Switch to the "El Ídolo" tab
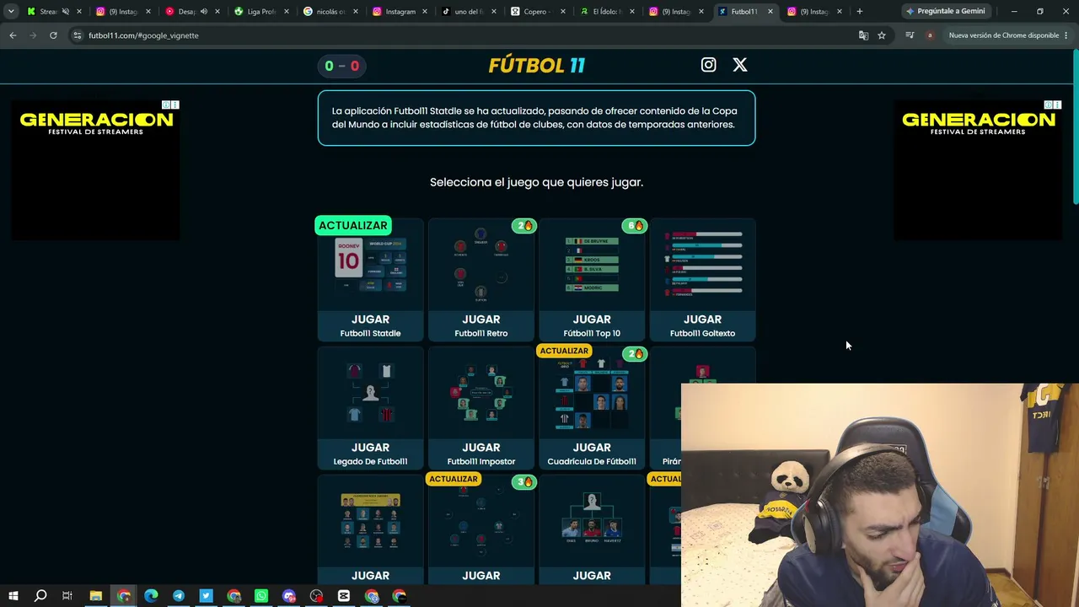 (x=607, y=11)
